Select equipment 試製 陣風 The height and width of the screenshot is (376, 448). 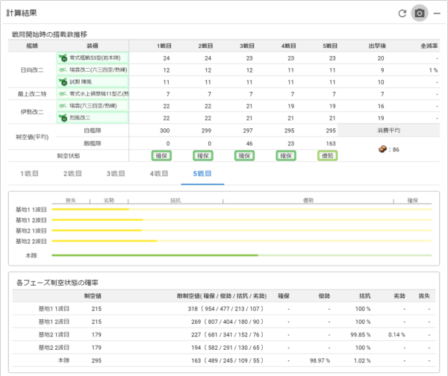(93, 82)
